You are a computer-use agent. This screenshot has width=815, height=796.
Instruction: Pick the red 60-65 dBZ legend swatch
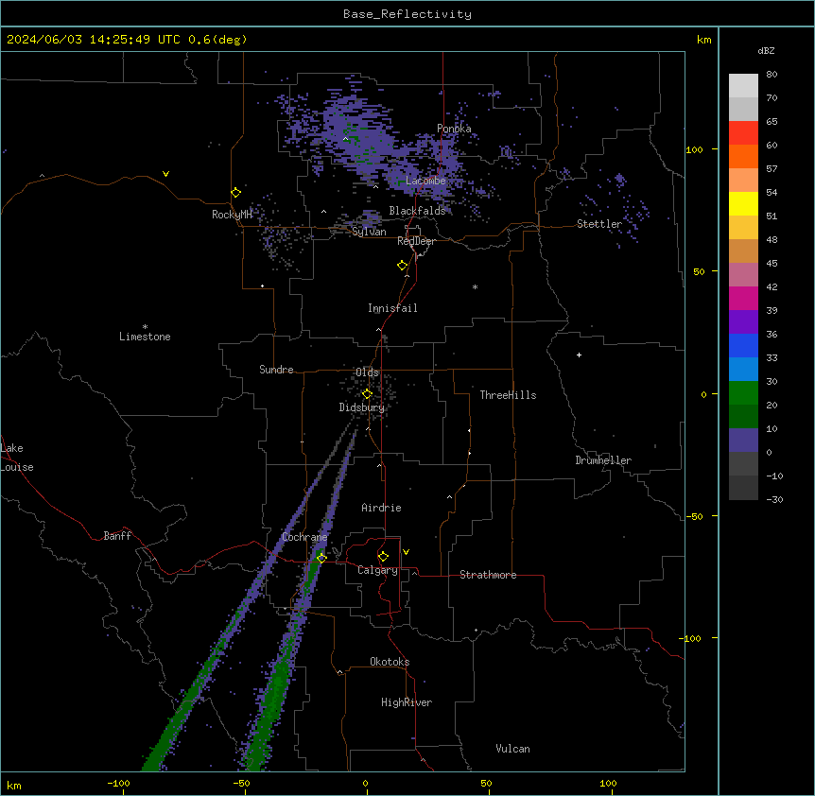(743, 133)
